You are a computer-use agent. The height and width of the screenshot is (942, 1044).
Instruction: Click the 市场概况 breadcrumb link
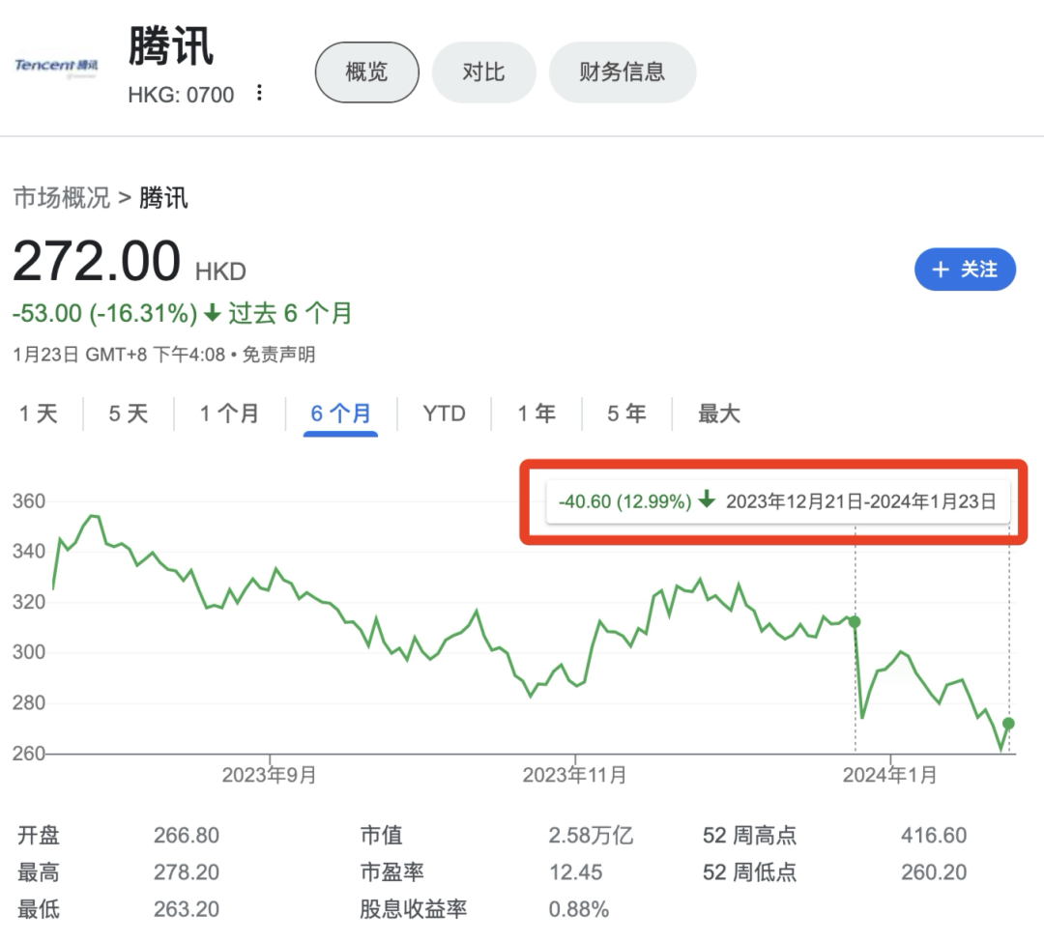click(x=62, y=198)
